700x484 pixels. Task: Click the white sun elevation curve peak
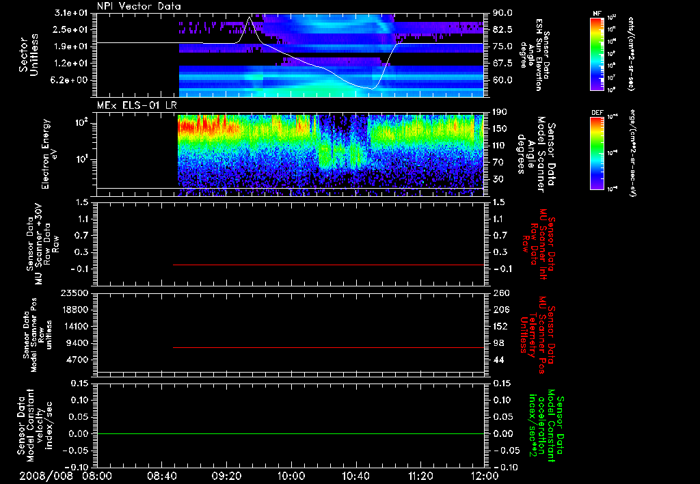point(249,18)
